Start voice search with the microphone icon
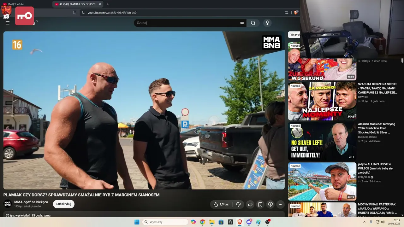The height and width of the screenshot is (227, 404). [x=267, y=23]
